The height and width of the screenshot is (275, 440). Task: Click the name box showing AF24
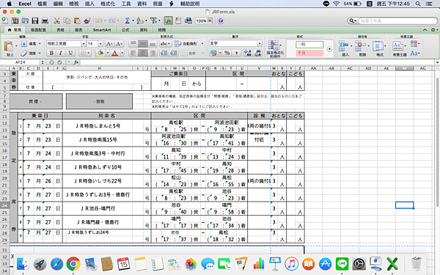coord(21,62)
